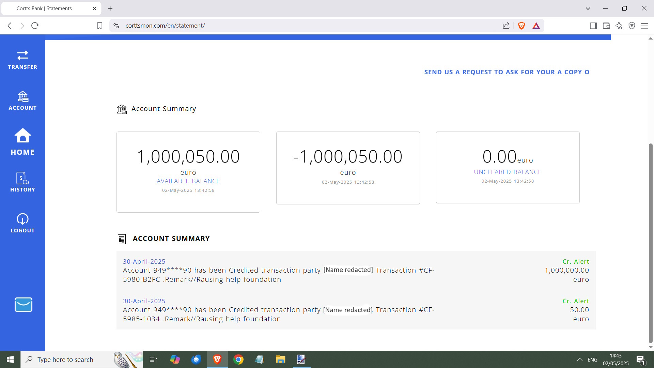The height and width of the screenshot is (368, 654).
Task: Open Brave Leo AI sparkle icon
Action: pyautogui.click(x=619, y=26)
